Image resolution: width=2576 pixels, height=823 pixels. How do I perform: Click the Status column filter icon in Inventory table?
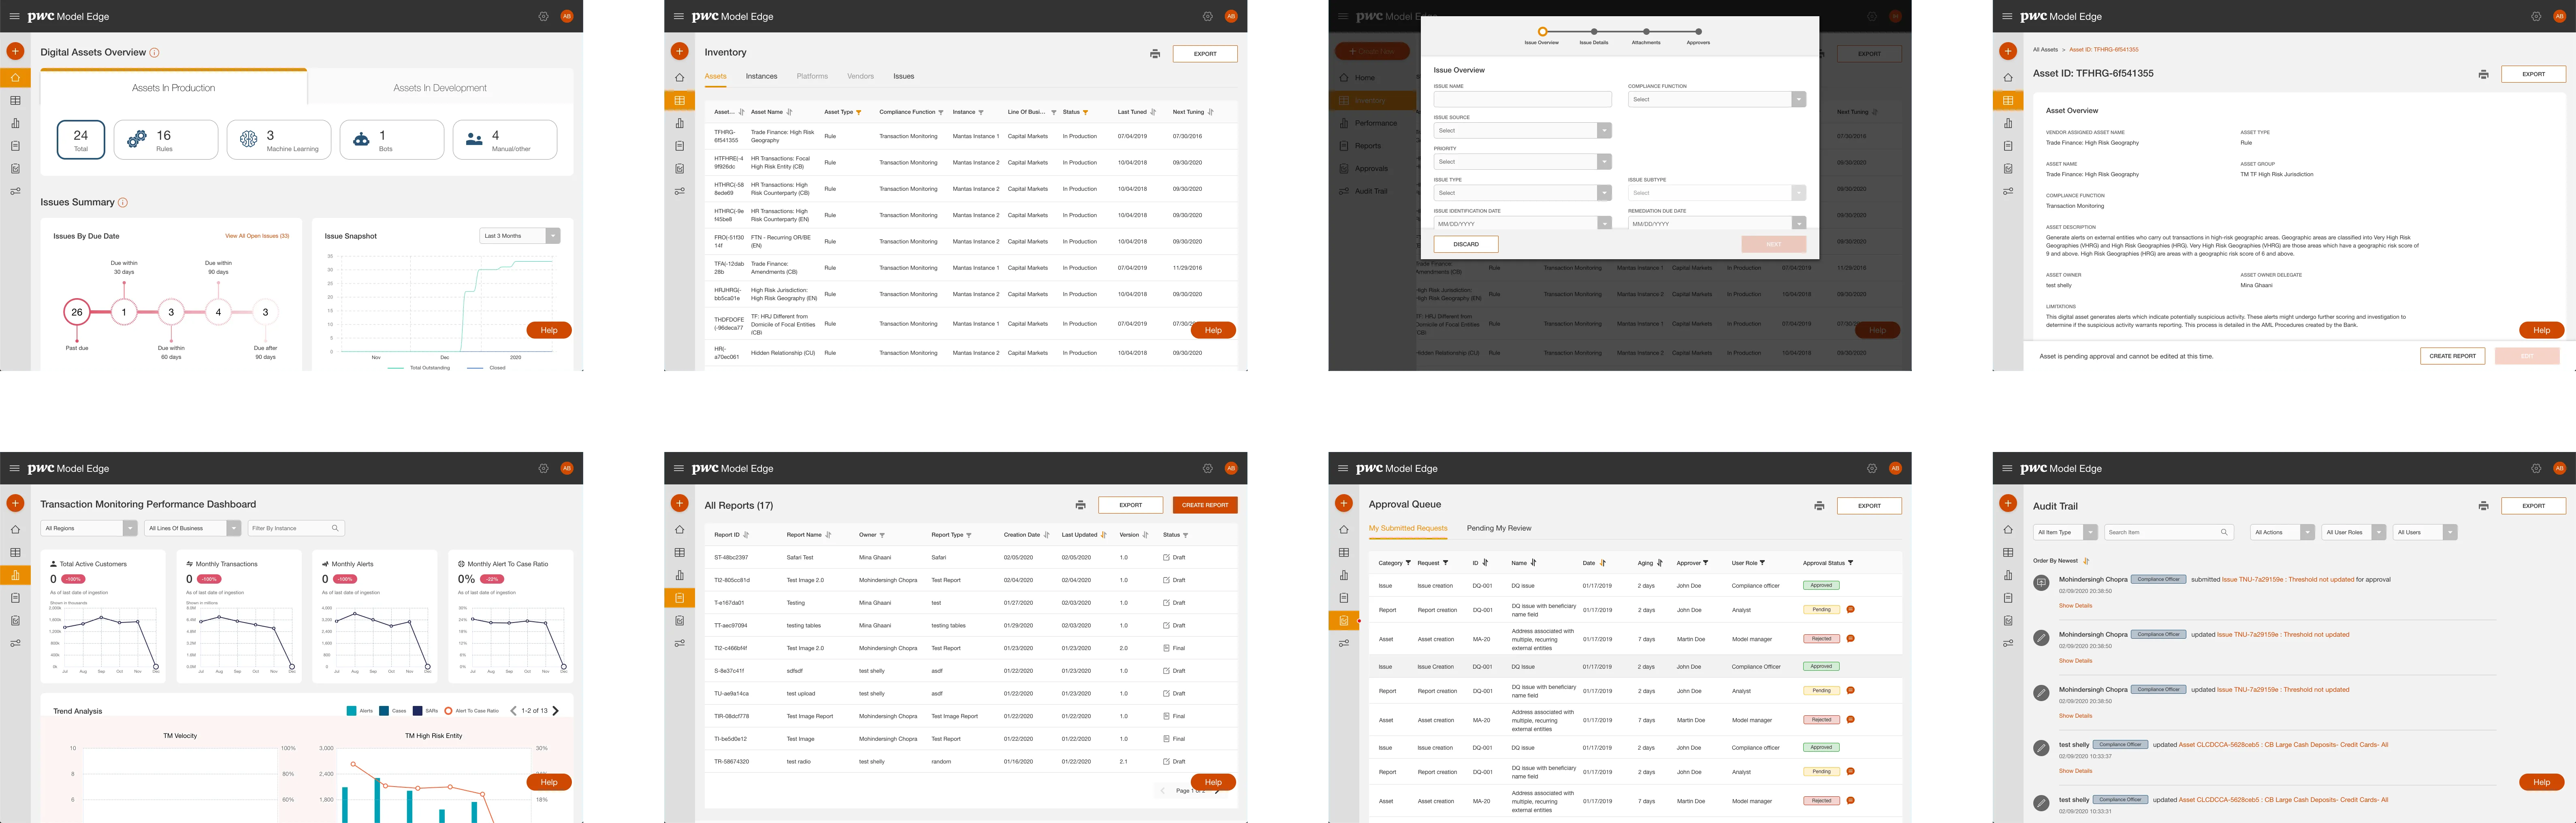[1086, 112]
